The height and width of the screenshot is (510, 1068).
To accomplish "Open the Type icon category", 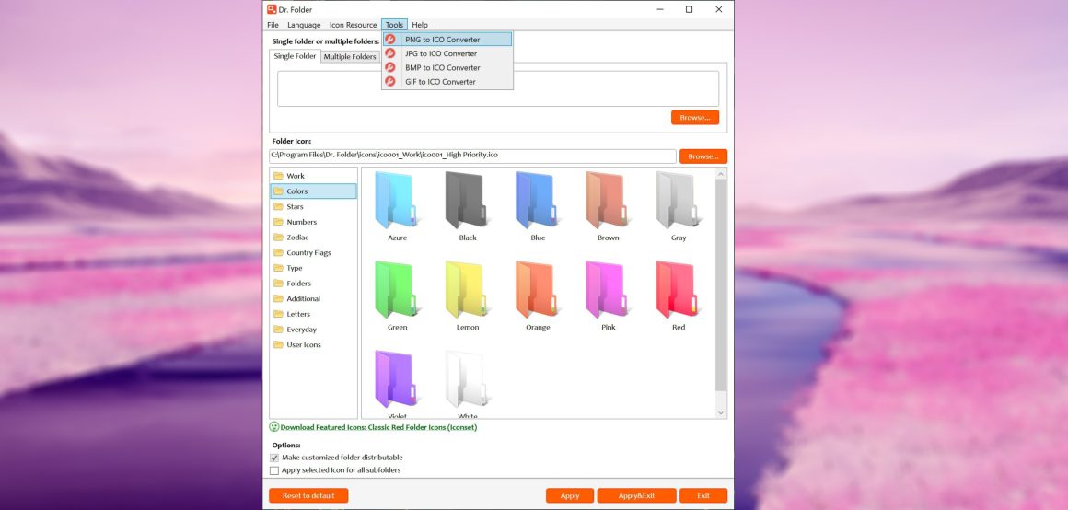I will point(313,268).
